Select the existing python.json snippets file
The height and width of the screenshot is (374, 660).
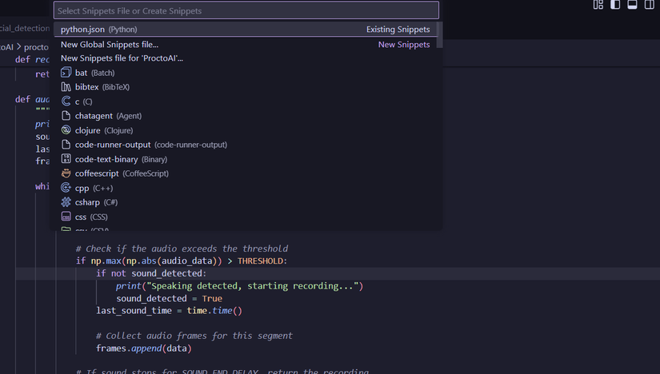246,30
